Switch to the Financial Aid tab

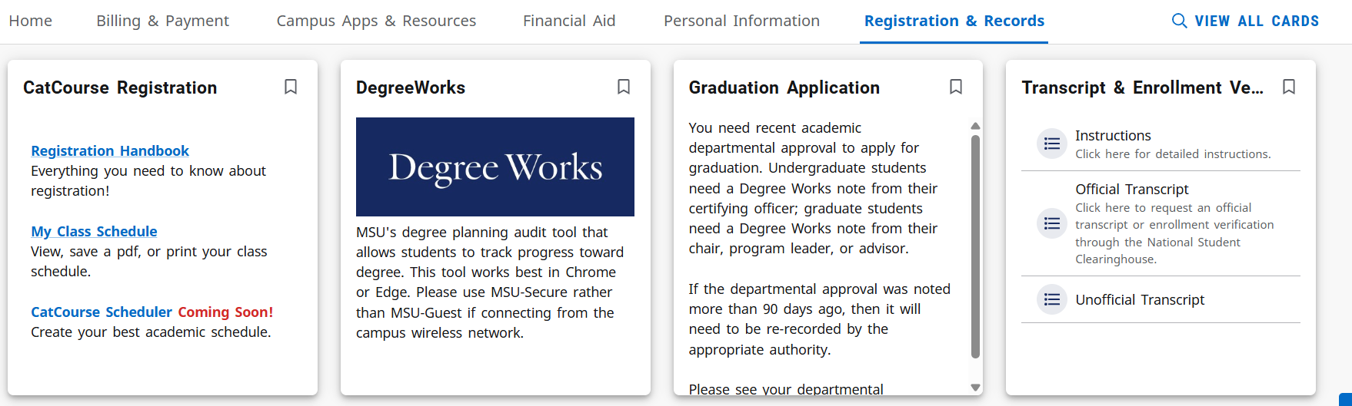(x=569, y=21)
